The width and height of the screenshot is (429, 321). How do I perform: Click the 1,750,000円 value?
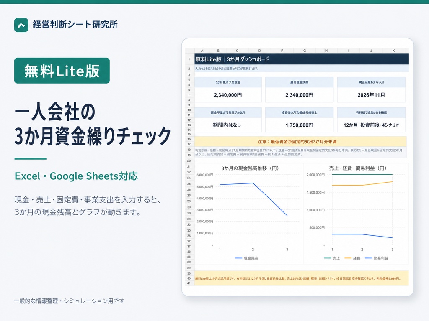coord(299,125)
